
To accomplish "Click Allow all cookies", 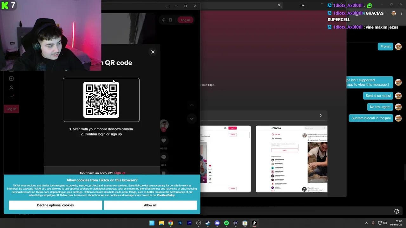I will coord(150,205).
